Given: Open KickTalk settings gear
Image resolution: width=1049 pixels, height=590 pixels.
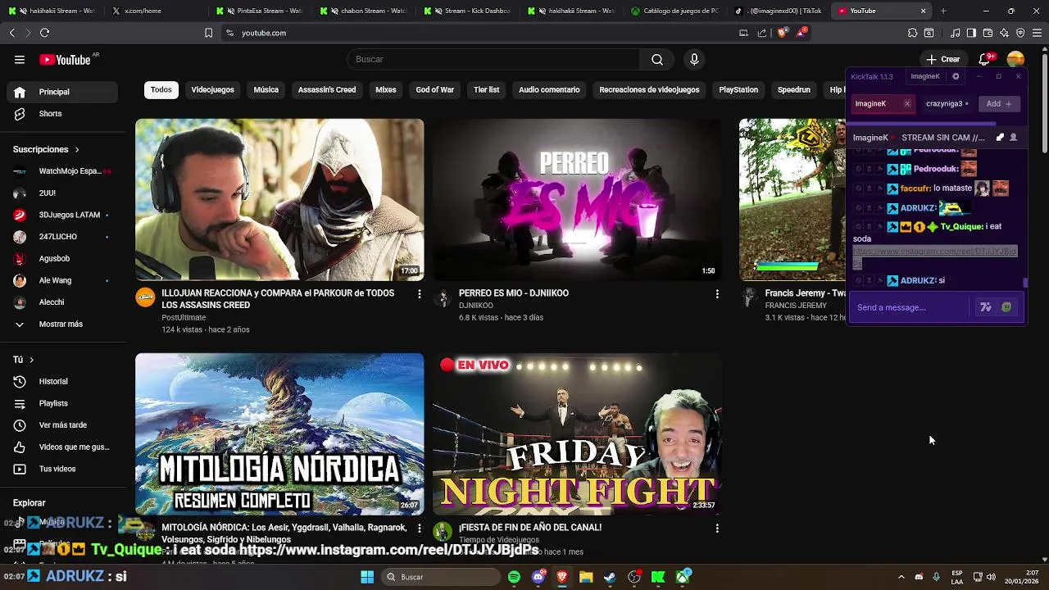Looking at the screenshot, I should coord(956,76).
